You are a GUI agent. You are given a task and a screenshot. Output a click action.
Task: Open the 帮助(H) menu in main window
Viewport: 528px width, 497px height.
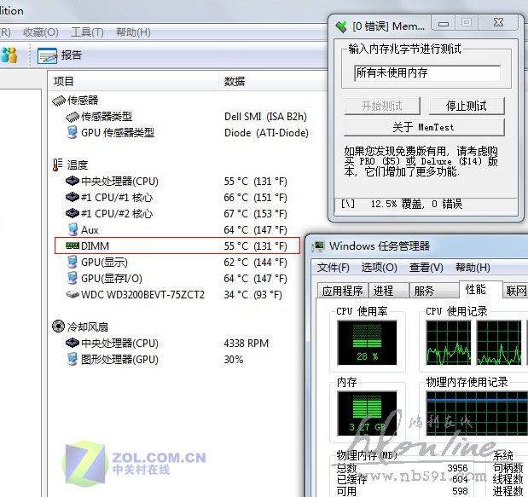(133, 32)
